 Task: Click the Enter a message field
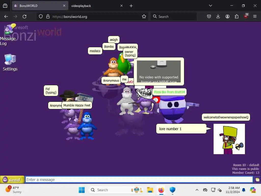pyautogui.click(x=139, y=180)
